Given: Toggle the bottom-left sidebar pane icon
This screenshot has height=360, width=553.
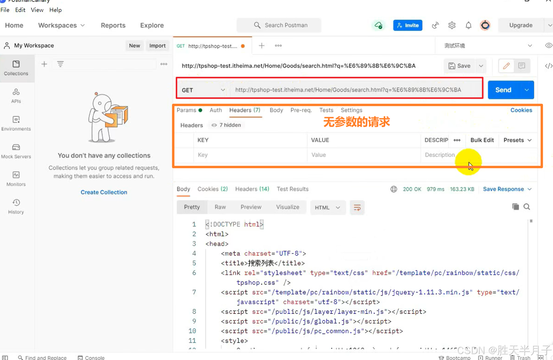Looking at the screenshot, I should pos(5,358).
